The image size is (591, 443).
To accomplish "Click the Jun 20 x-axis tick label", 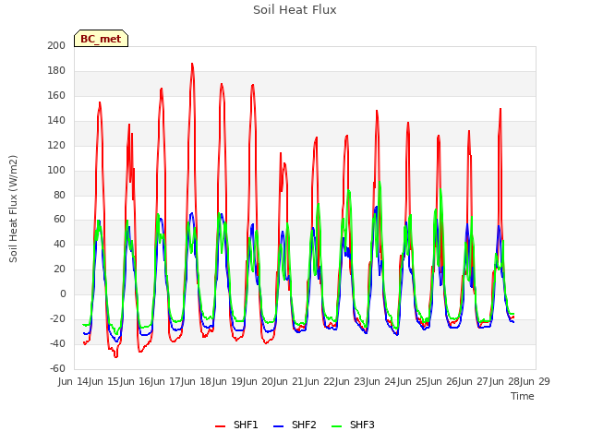I will (x=259, y=381).
